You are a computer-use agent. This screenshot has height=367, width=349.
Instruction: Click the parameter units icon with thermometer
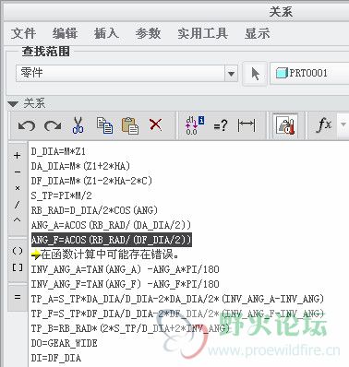click(x=285, y=125)
